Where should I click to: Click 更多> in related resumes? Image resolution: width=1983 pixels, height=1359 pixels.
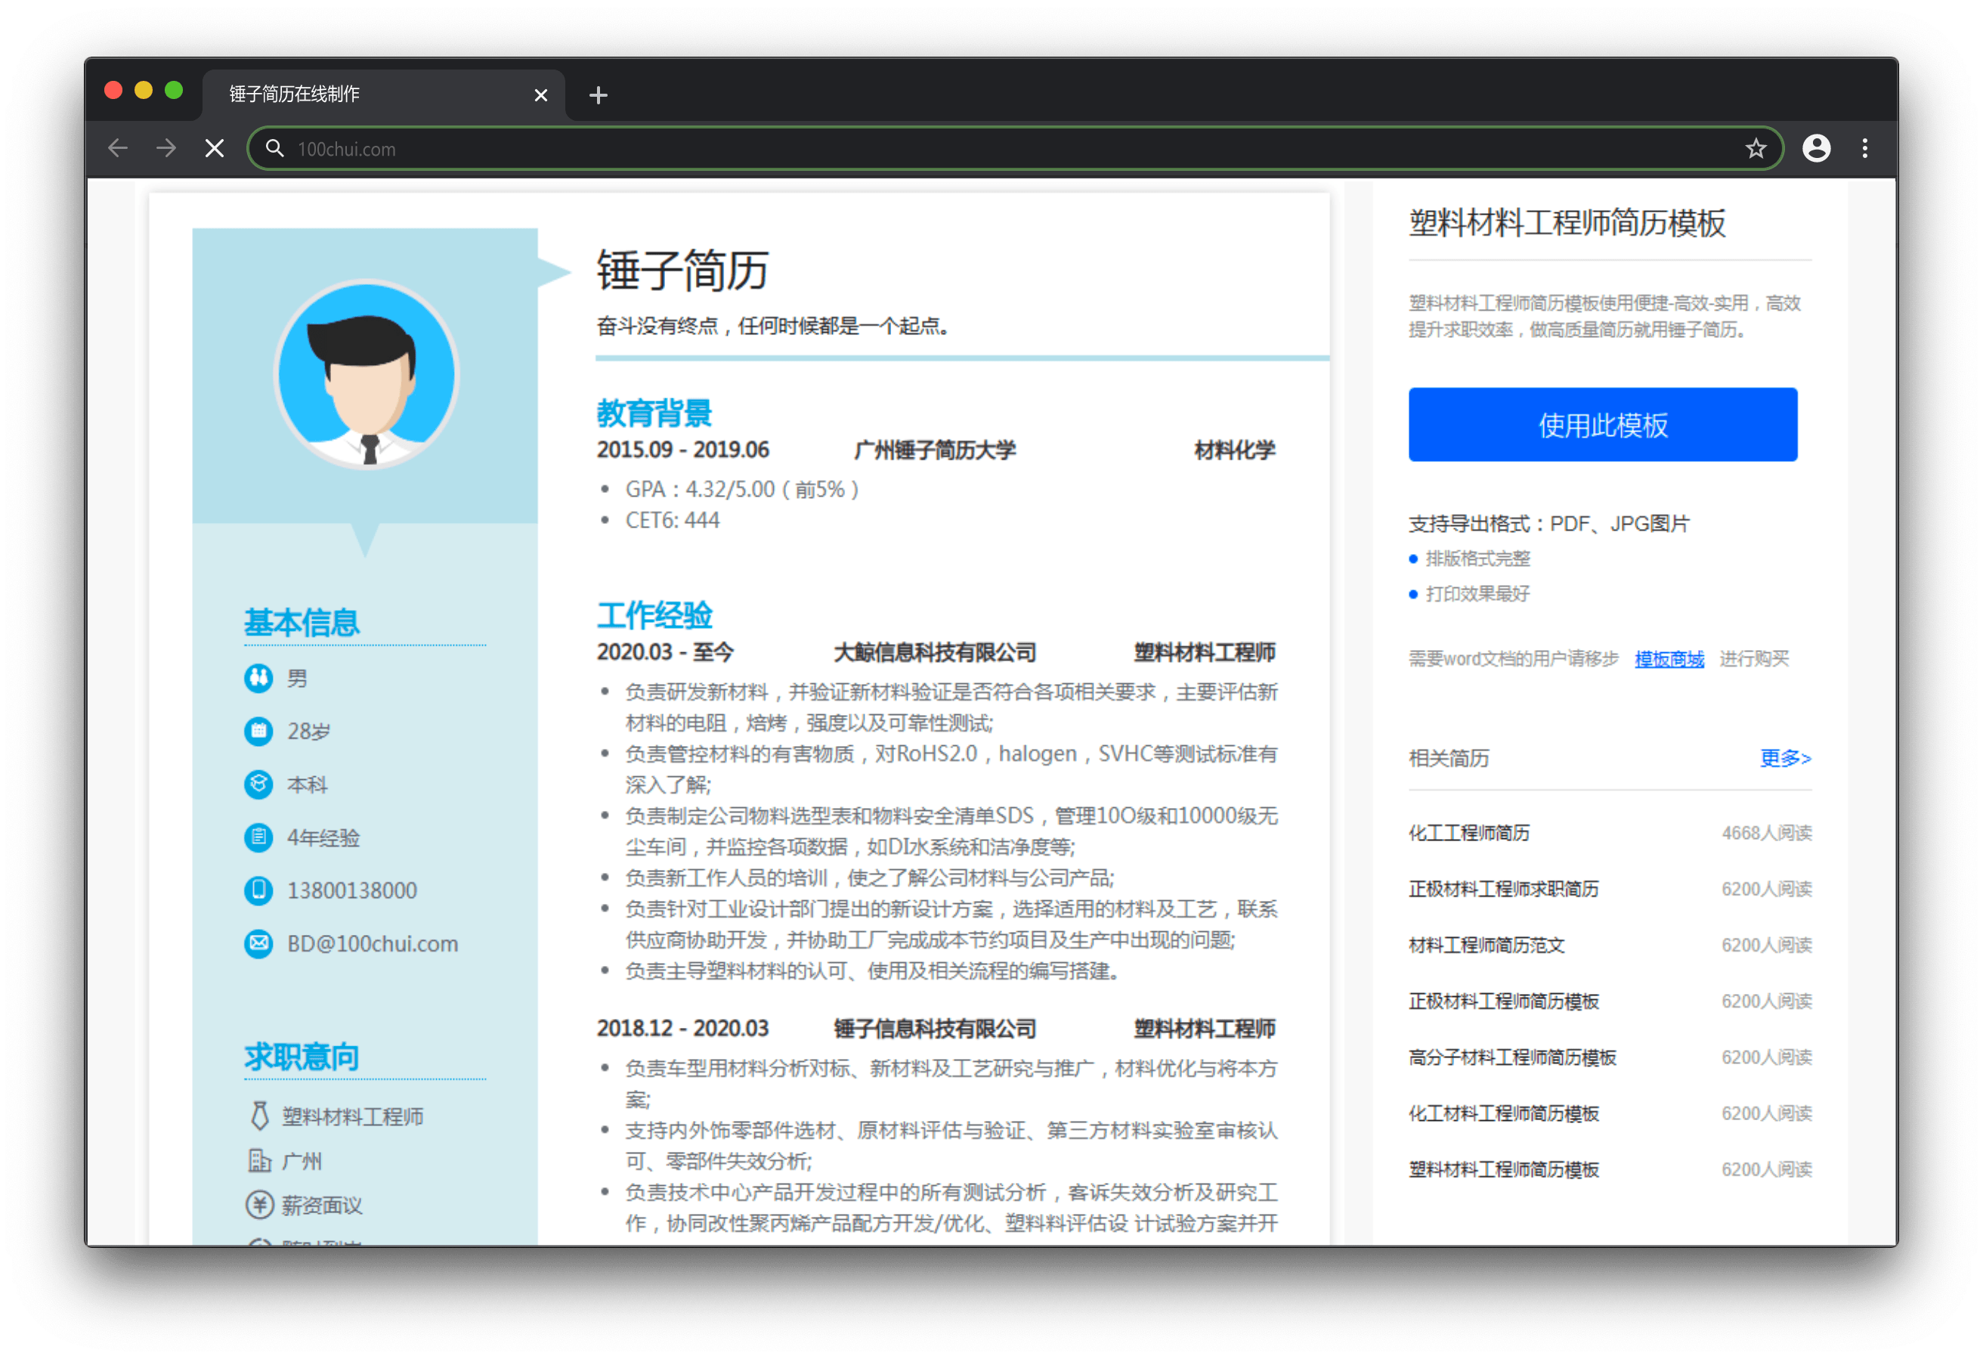(x=1785, y=757)
